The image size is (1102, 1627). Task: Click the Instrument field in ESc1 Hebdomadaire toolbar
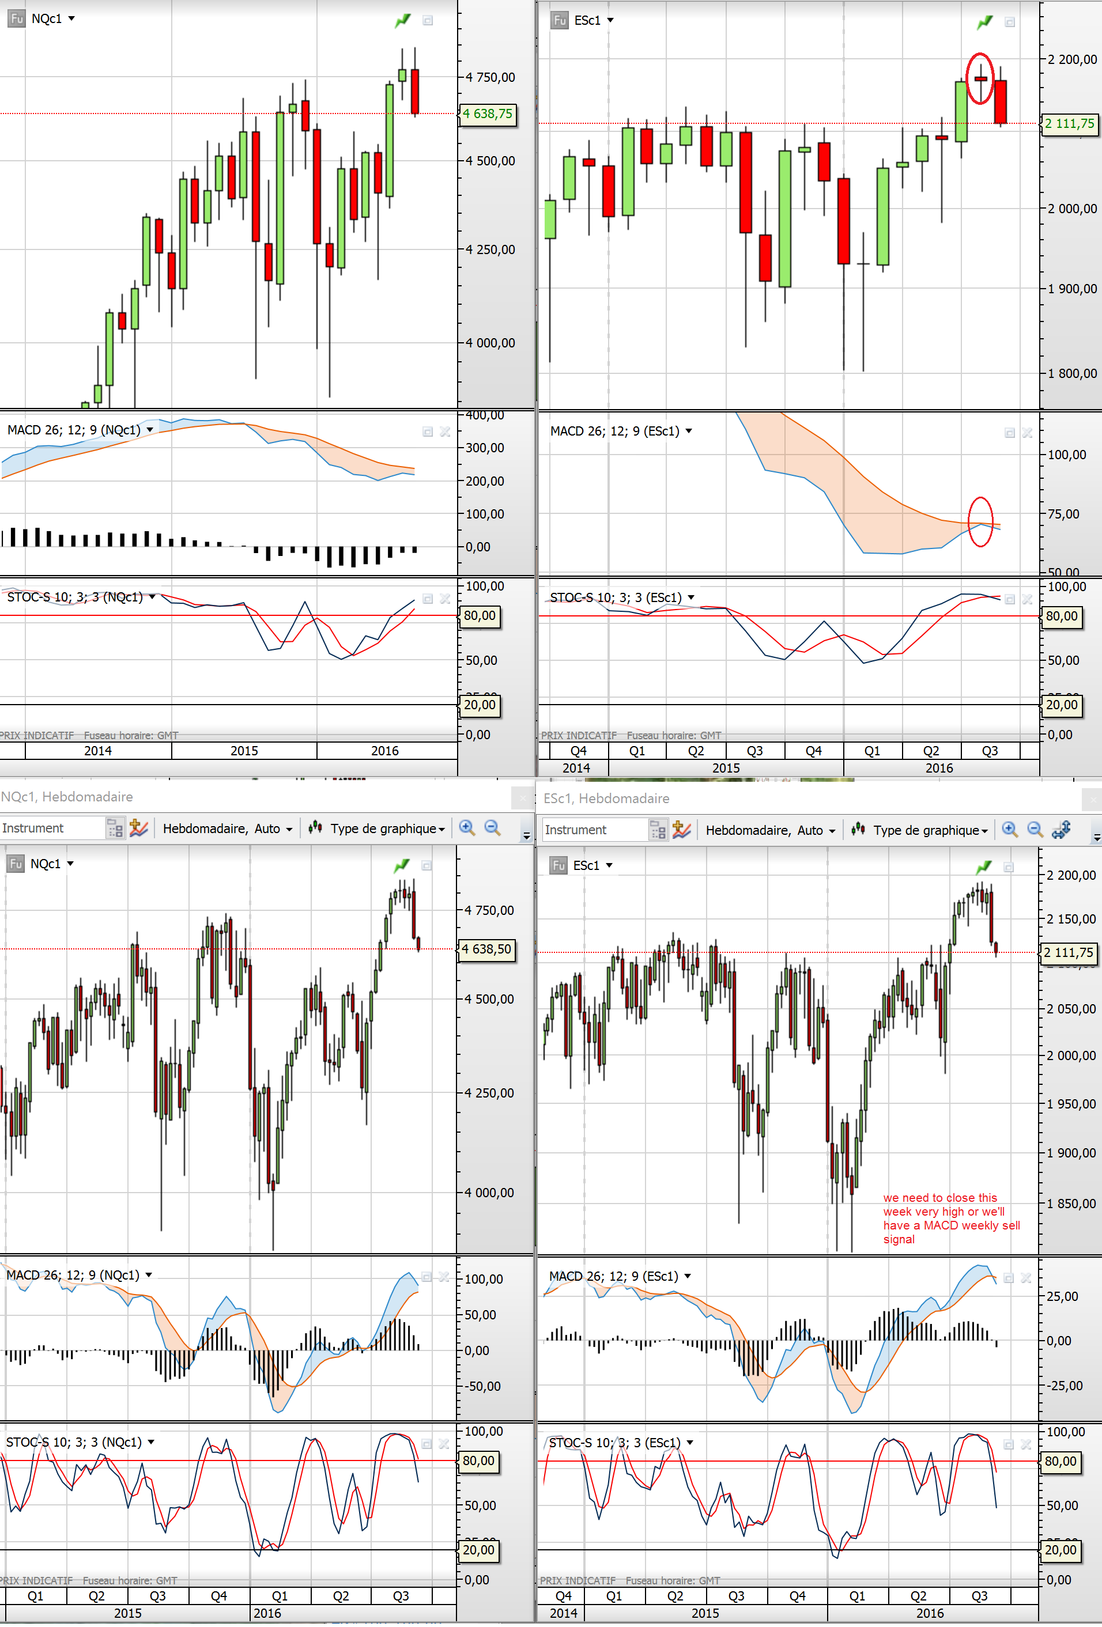click(x=595, y=830)
